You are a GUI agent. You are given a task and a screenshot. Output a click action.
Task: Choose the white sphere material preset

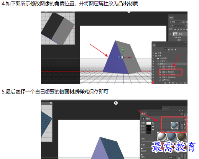(162, 136)
